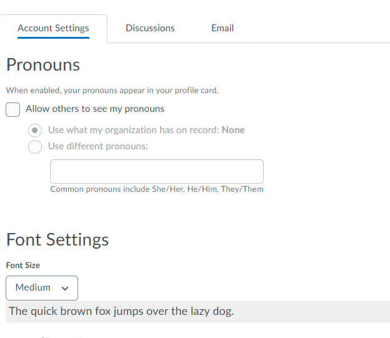390x338 pixels.
Task: Select the organization record pronouns radio button
Action: (36, 131)
